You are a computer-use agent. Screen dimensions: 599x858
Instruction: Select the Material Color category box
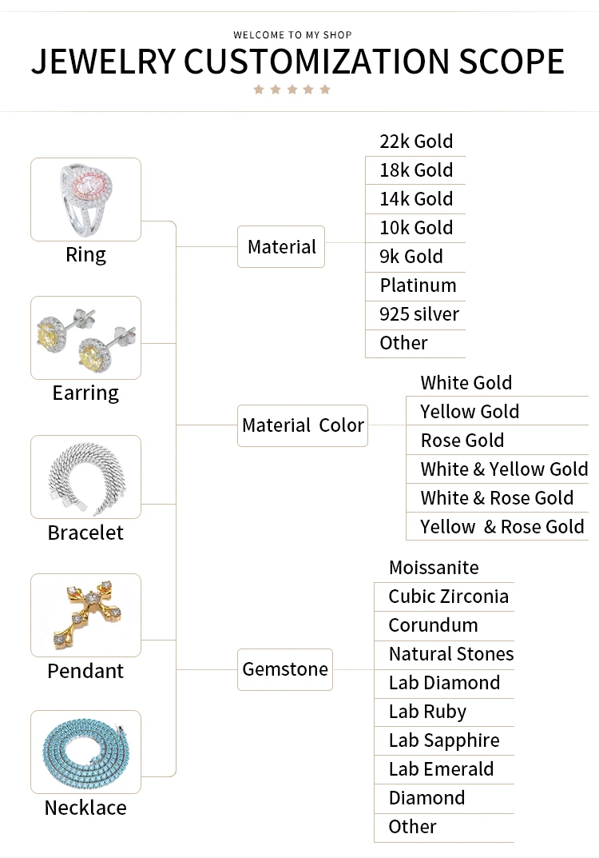tap(303, 425)
